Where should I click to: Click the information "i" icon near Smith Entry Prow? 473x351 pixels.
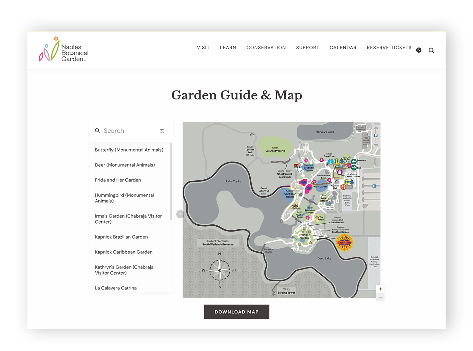tap(331, 161)
